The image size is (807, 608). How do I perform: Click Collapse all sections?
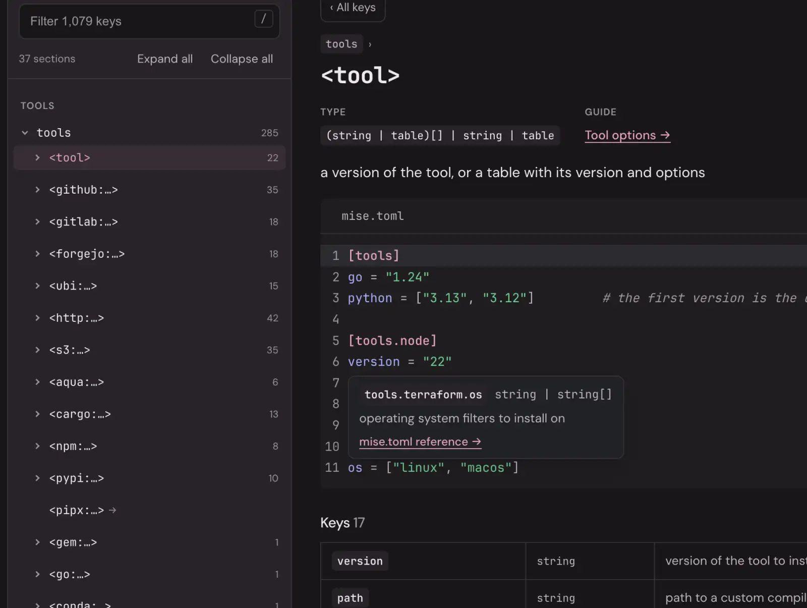tap(242, 59)
